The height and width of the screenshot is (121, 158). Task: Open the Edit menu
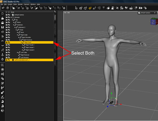coord(5,4)
